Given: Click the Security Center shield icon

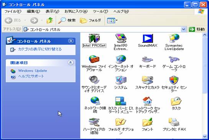Looking at the screenshot, I should tap(174, 80).
